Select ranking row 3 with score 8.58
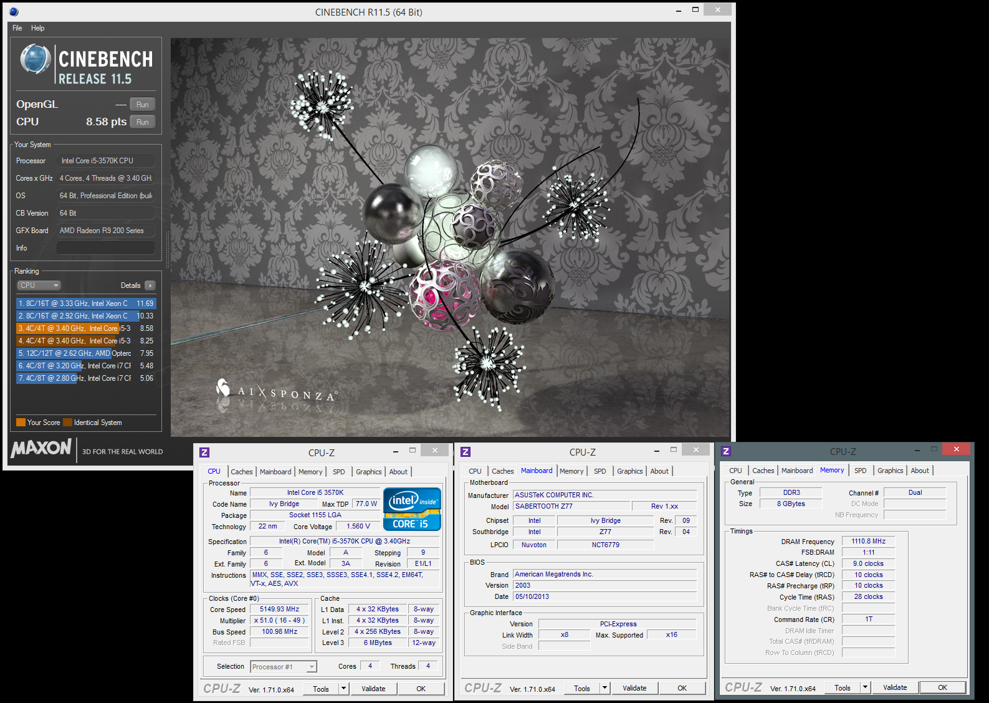 coord(86,328)
